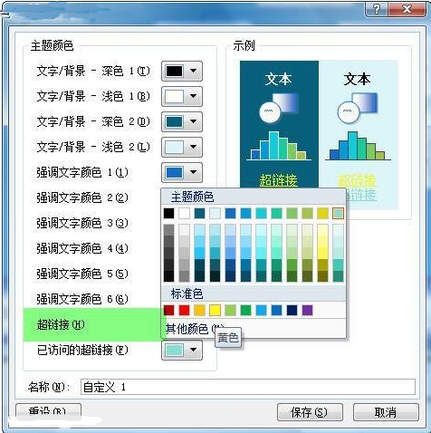This screenshot has height=433, width=431.
Task: Open the 文字/背景 - 深色 2 color dropdown
Action: tap(182, 122)
